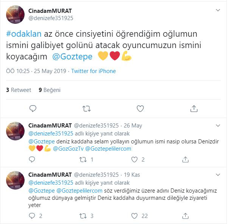Image resolution: width=228 pixels, height=224 pixels.
Task: Open the main tweet's chevron options menu
Action: pyautogui.click(x=218, y=10)
